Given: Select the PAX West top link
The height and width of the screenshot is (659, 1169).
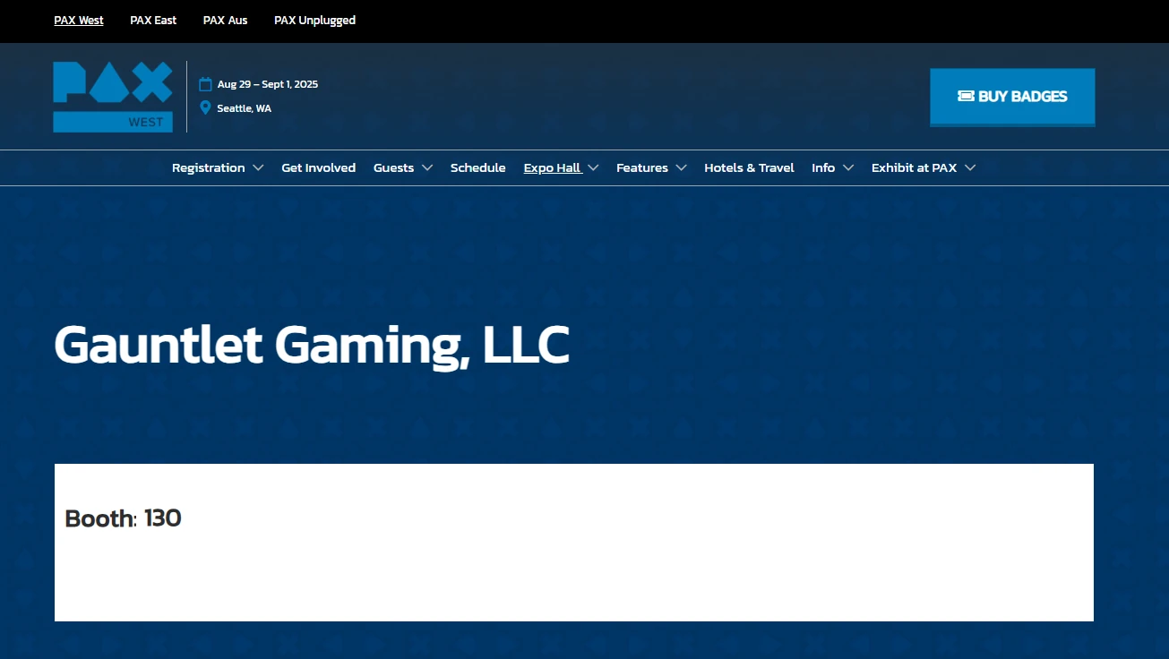Looking at the screenshot, I should (x=79, y=21).
